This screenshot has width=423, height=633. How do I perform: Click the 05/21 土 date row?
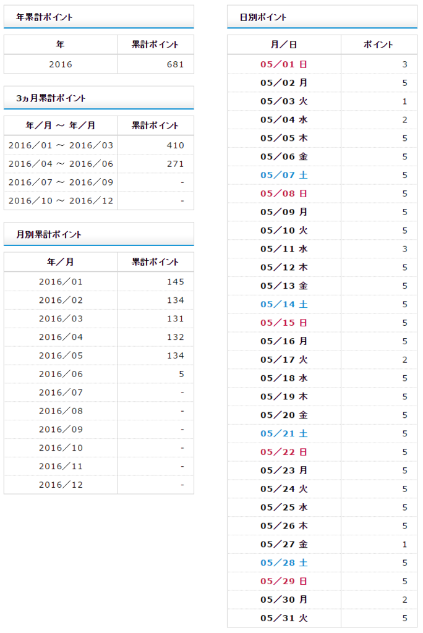[x=322, y=433]
